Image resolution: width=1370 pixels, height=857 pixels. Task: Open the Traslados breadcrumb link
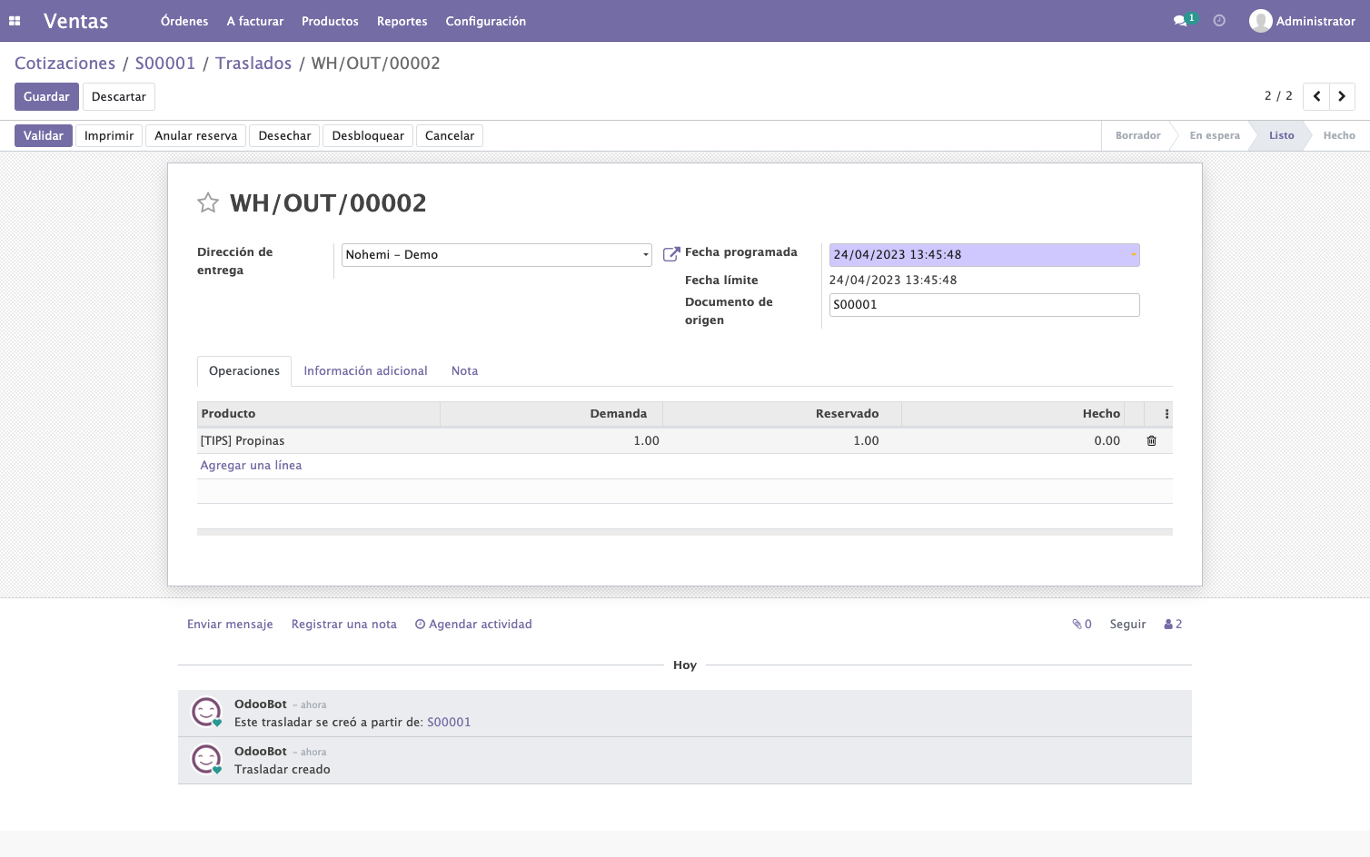click(253, 64)
